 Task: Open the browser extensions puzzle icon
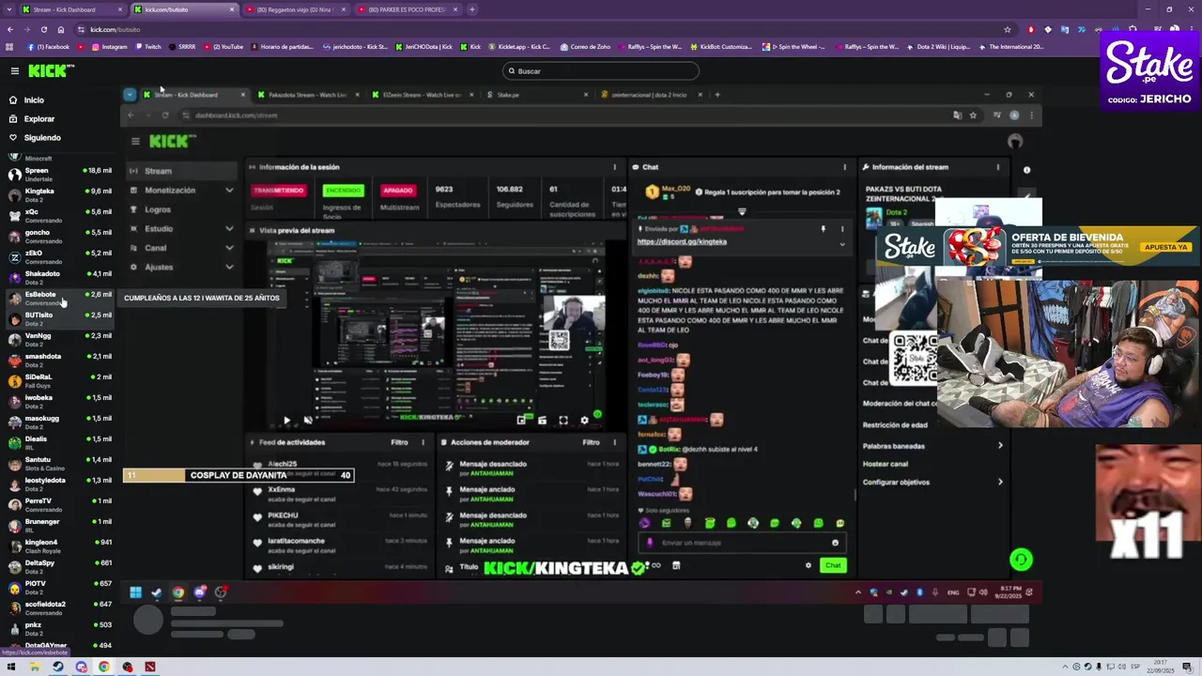[x=1133, y=29]
